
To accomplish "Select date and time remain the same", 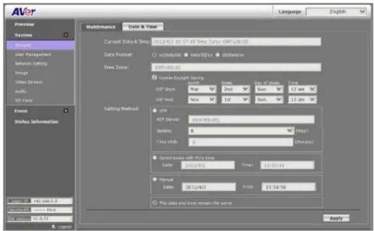I will 155,203.
